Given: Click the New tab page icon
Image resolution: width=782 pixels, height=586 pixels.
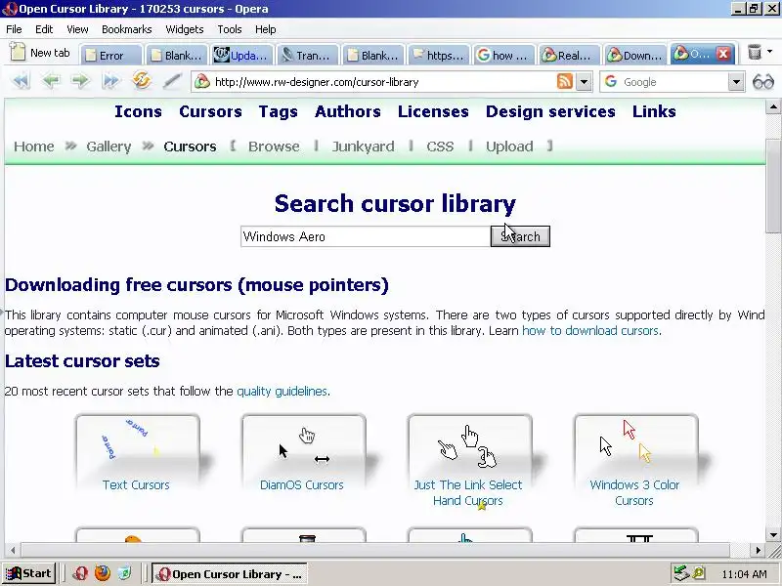Looking at the screenshot, I should coord(18,52).
